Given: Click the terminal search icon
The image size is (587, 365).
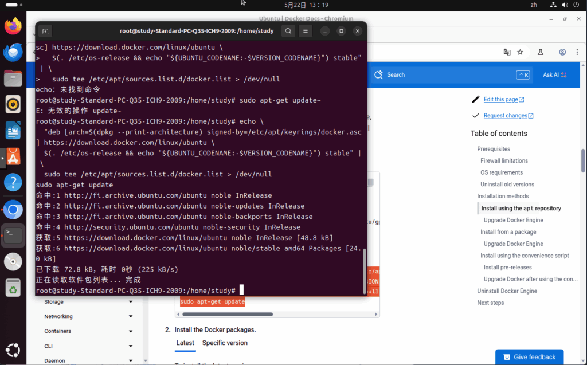Looking at the screenshot, I should pyautogui.click(x=288, y=31).
